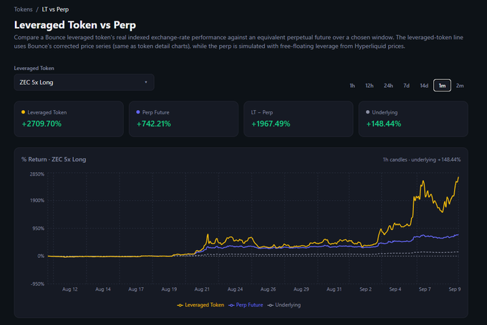The height and width of the screenshot is (325, 487).
Task: Choose the 7d time window
Action: point(406,86)
